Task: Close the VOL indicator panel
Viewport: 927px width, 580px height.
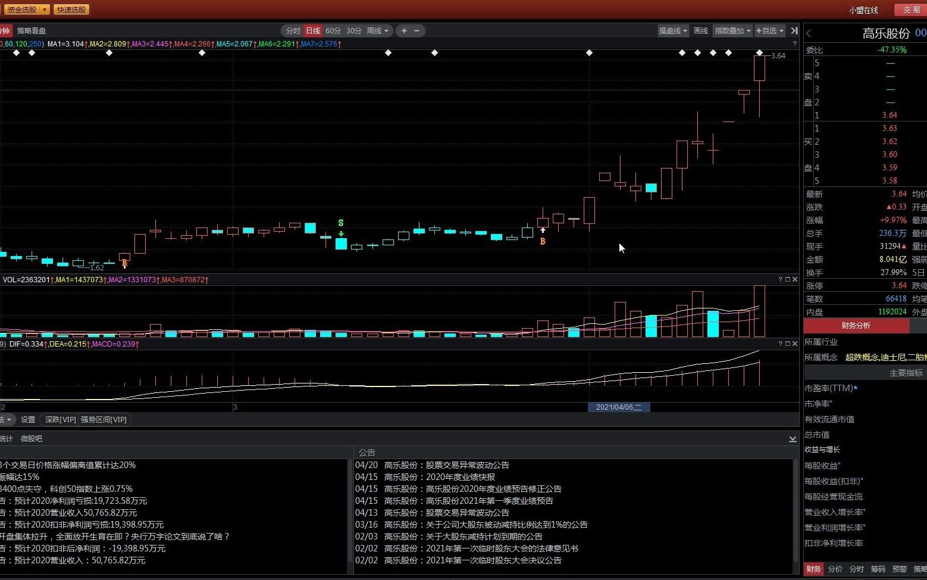Action: 795,279
